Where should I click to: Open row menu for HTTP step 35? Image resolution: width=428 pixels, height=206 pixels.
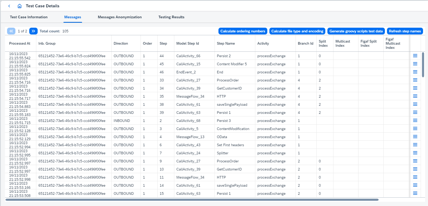415,96
